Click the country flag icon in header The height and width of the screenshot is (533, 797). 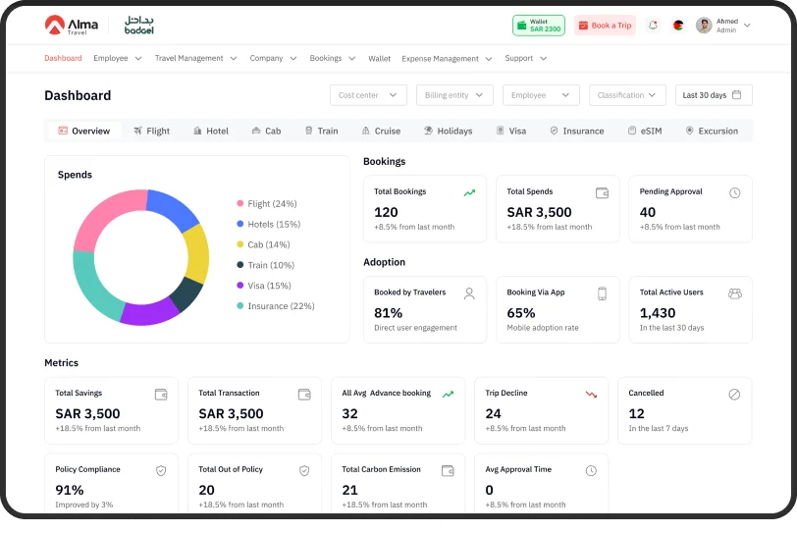click(678, 26)
